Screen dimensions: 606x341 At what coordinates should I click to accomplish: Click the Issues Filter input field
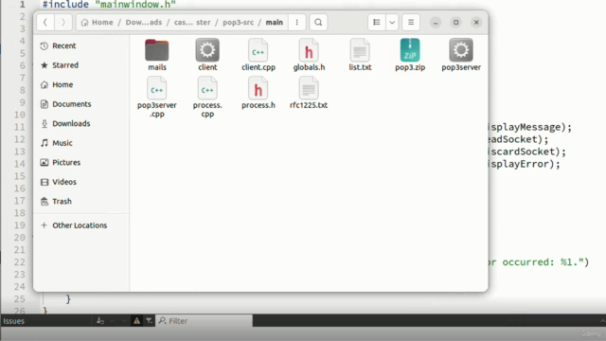[205, 321]
